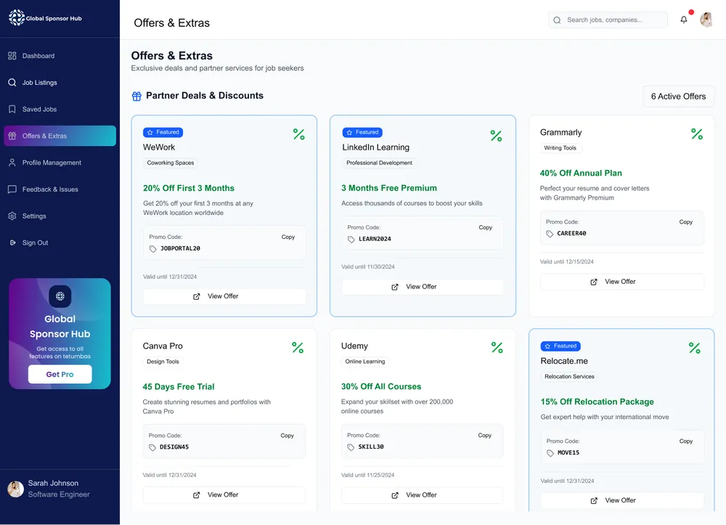Copy the CAREER40 promo code
Image resolution: width=726 pixels, height=525 pixels.
click(x=686, y=221)
